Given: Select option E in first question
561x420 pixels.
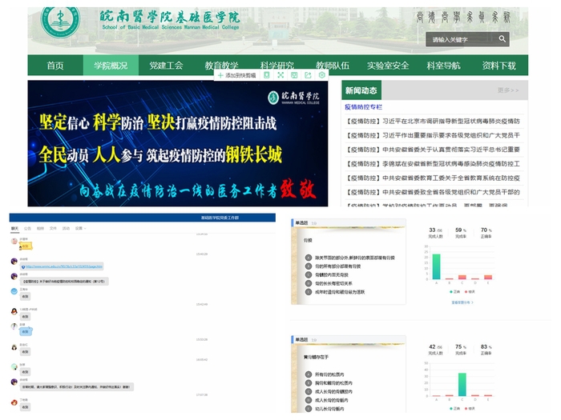Looking at the screenshot, I should [309, 292].
